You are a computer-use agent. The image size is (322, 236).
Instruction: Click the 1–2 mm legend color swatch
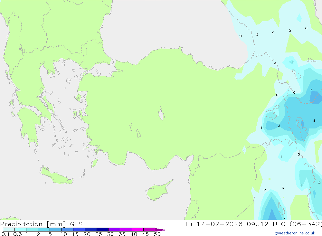click(32, 230)
